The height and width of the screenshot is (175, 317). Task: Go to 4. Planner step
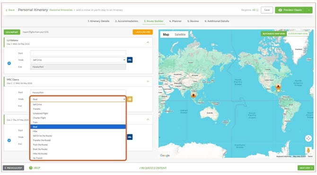[x=175, y=21]
